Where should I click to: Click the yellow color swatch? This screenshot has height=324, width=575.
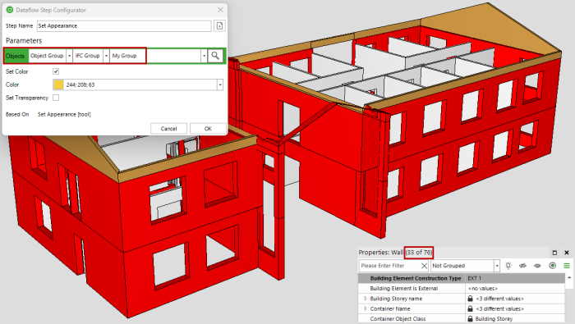coord(58,85)
